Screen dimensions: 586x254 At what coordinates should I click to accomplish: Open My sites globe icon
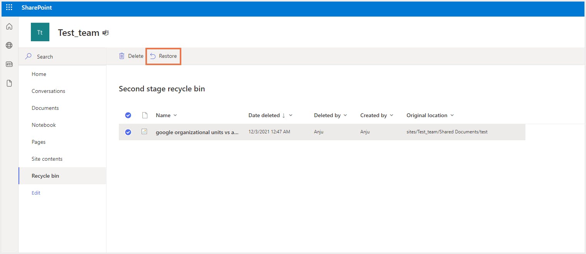pos(9,45)
